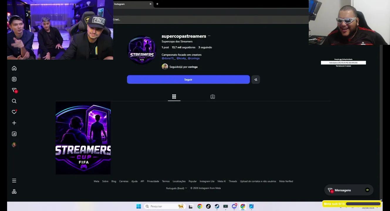The image size is (390, 211).
Task: Open the Threads footer link
Action: (233, 181)
